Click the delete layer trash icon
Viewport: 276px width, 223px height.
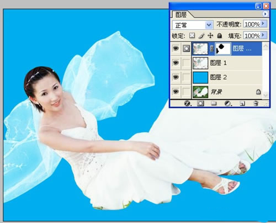click(x=256, y=103)
